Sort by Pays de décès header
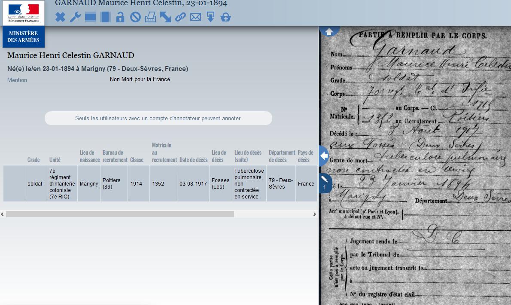The height and width of the screenshot is (305, 511). click(305, 156)
